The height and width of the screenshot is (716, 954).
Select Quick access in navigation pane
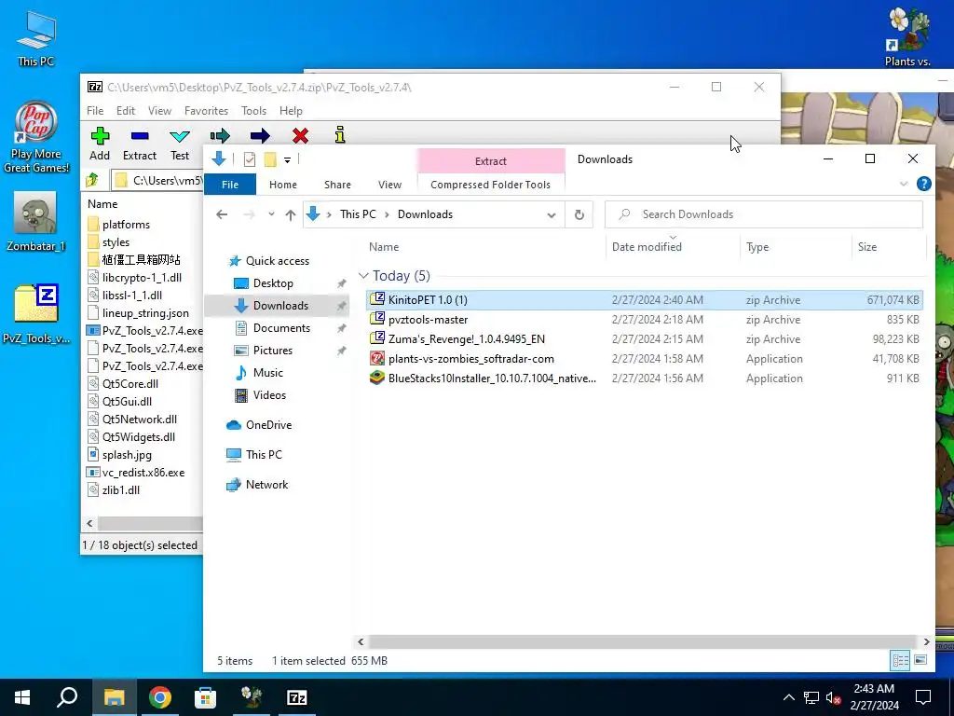(x=277, y=261)
